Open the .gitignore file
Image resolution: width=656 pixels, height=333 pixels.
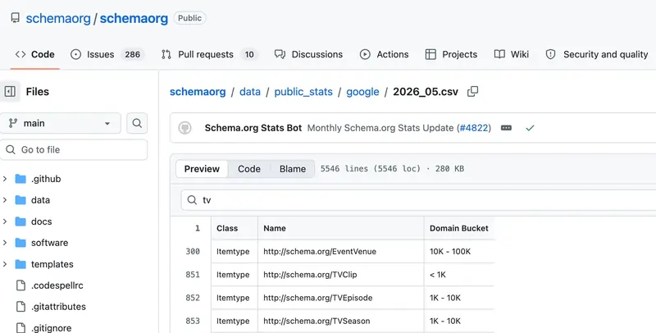51,327
